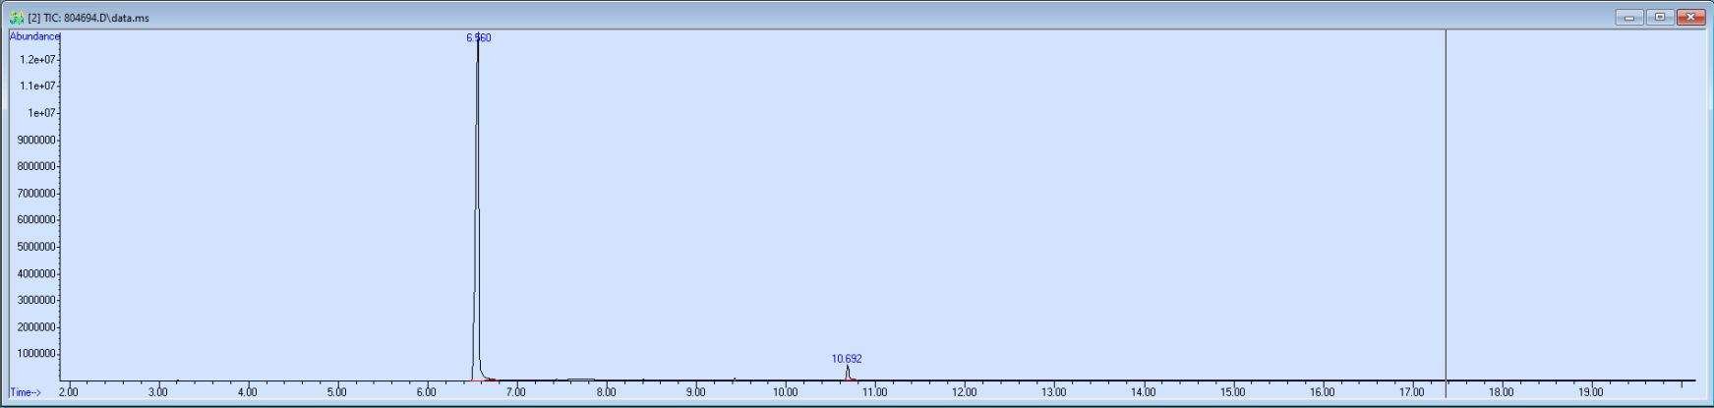Select the 10.692 peak label
1714x408 pixels.
point(847,359)
